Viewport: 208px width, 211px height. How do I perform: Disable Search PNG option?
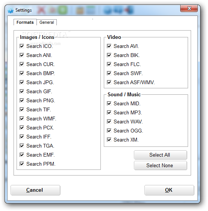point(22,100)
